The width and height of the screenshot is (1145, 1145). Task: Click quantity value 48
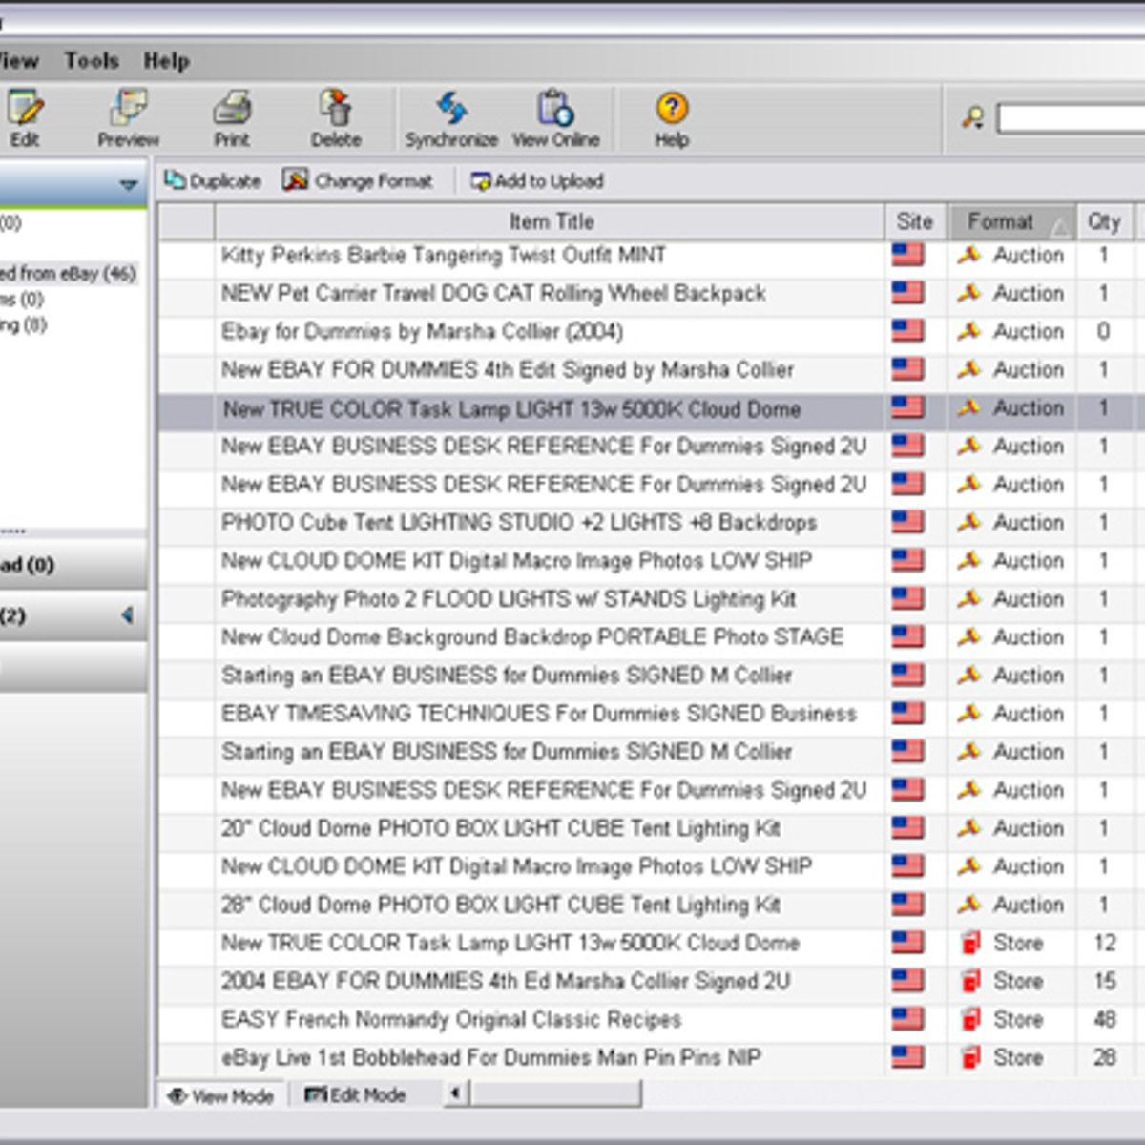coord(1104,1019)
